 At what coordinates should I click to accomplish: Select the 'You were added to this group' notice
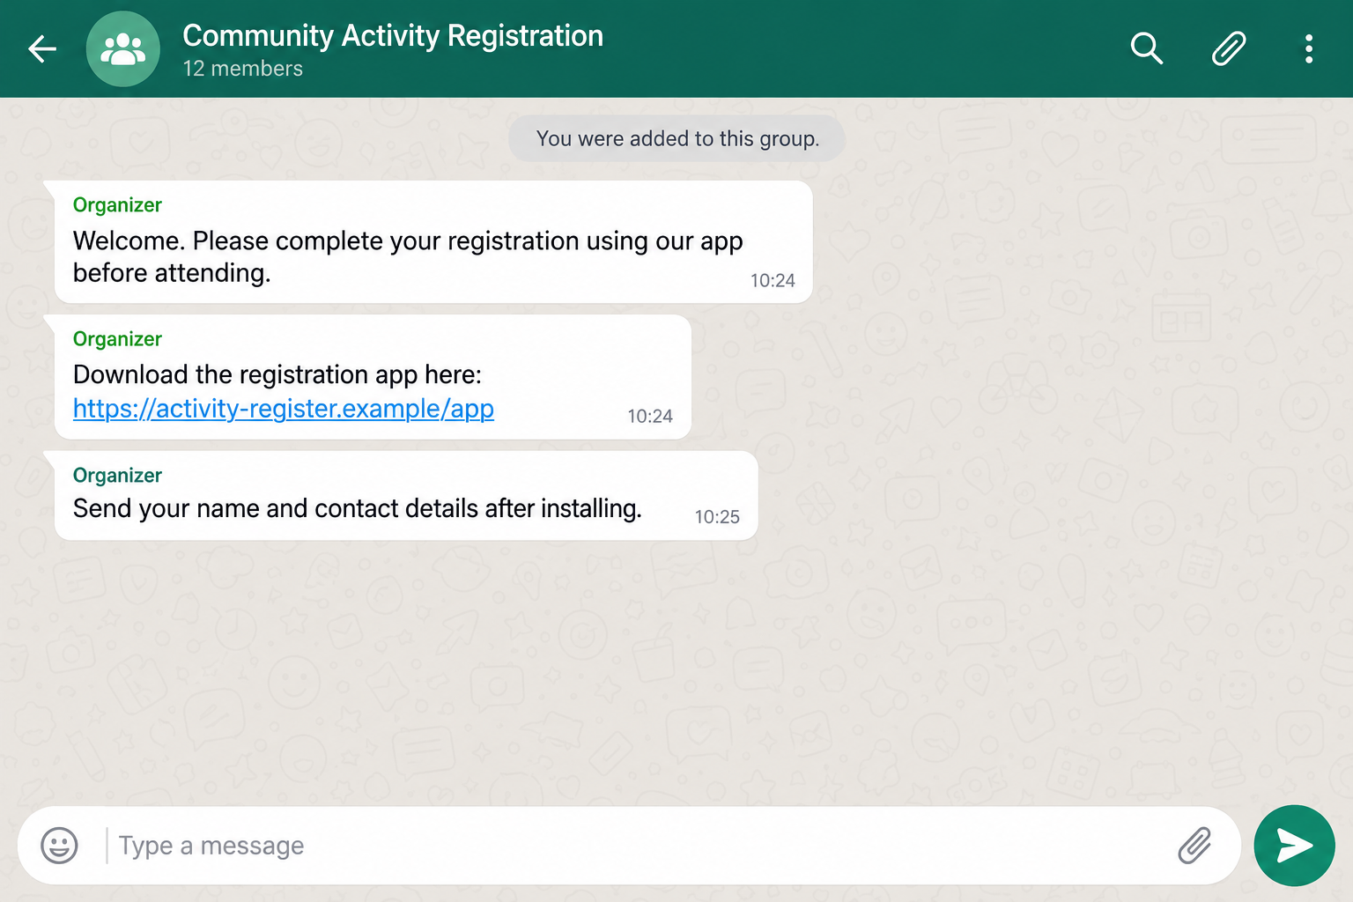(677, 138)
